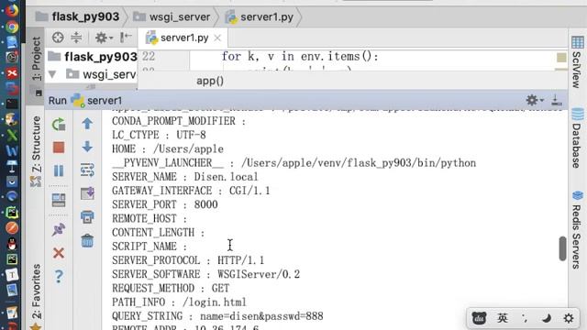Switch input method to English (英)

pyautogui.click(x=502, y=318)
